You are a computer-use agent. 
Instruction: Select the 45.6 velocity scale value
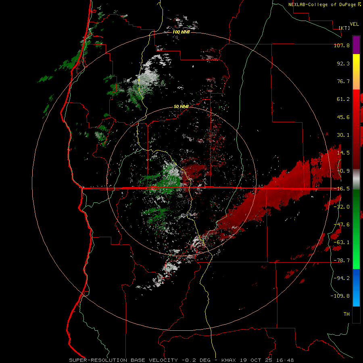pos(343,117)
